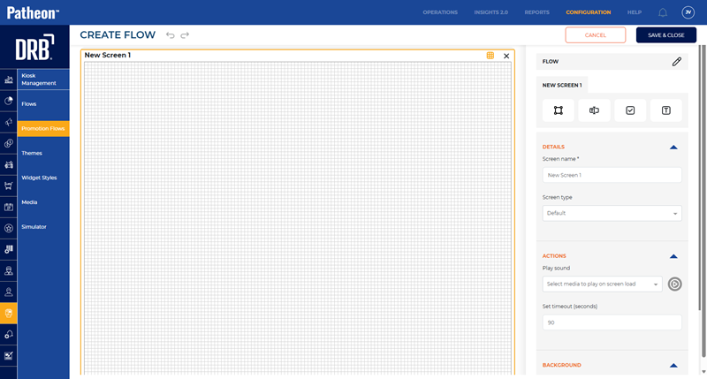
Task: Open the notifications bell
Action: (x=663, y=12)
